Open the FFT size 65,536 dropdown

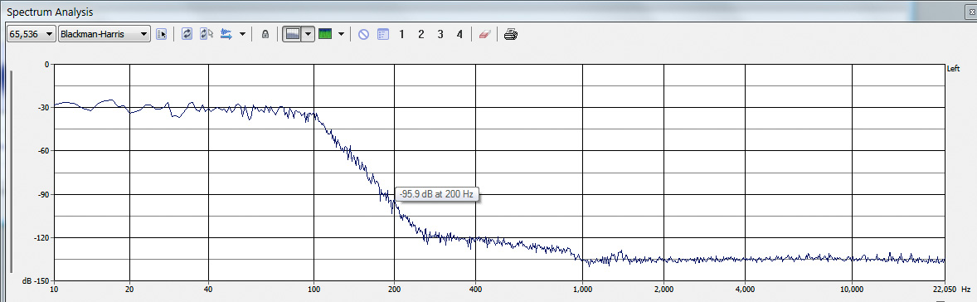tap(32, 34)
